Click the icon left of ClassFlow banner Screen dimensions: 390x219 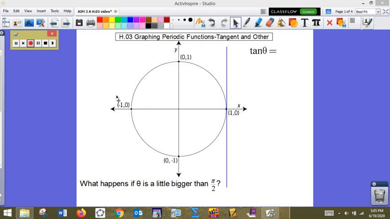point(263,12)
